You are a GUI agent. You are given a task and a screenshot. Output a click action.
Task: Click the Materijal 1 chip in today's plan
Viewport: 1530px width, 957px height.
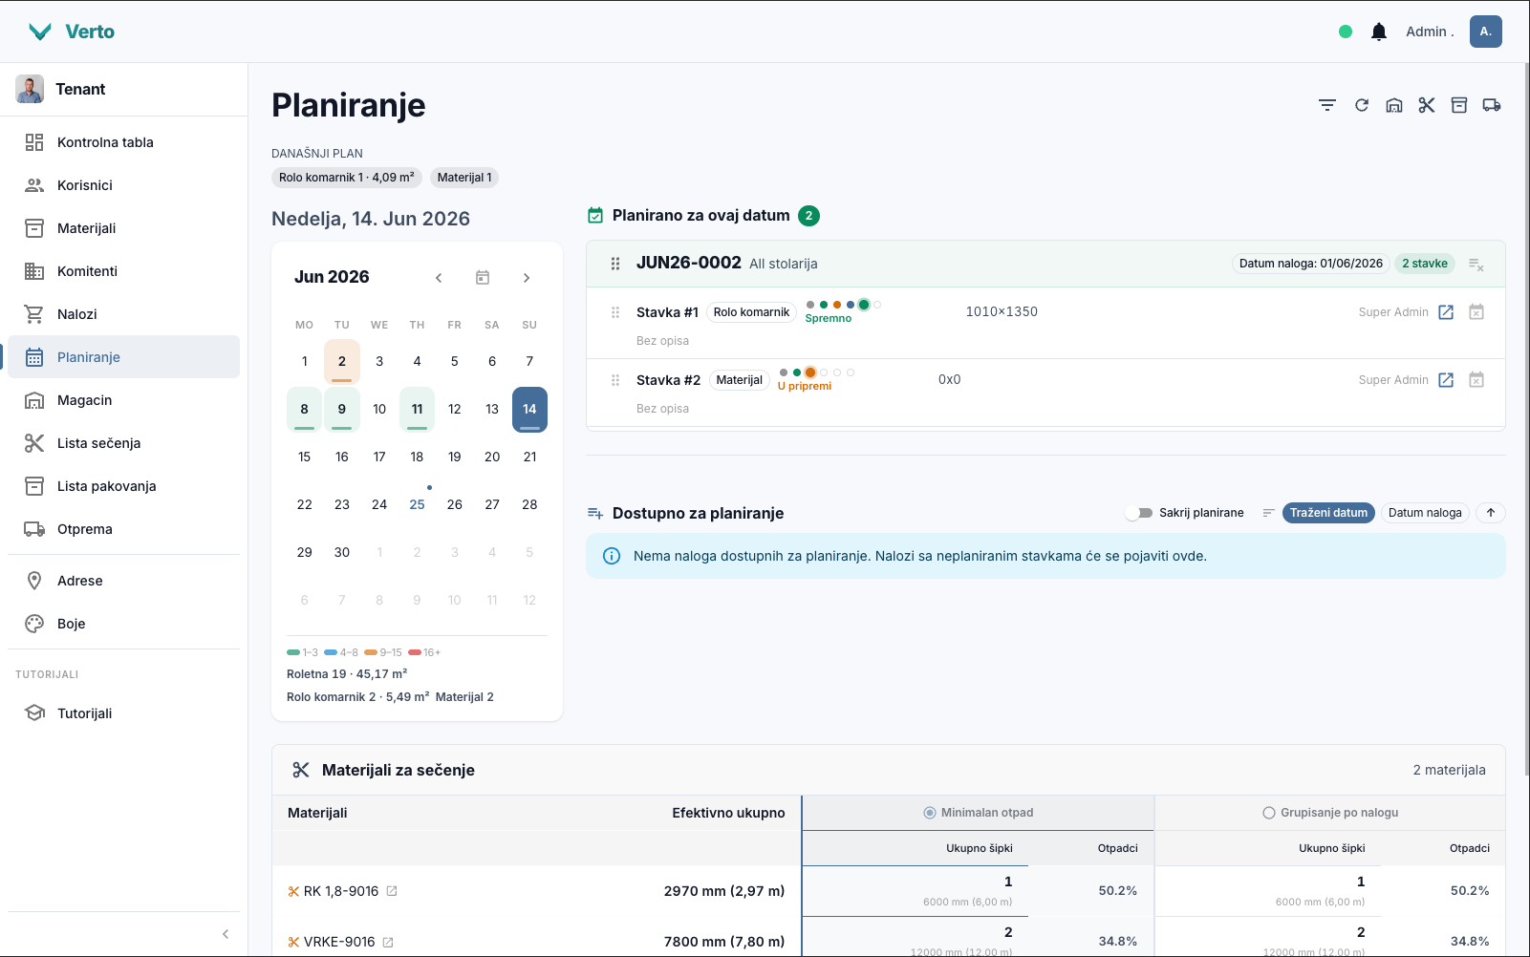[x=464, y=178]
